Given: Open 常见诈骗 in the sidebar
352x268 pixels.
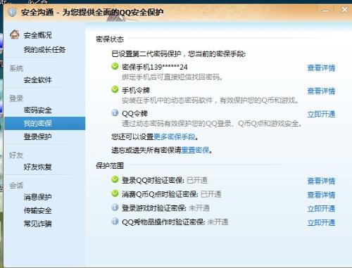Looking at the screenshot, I should pyautogui.click(x=37, y=224).
